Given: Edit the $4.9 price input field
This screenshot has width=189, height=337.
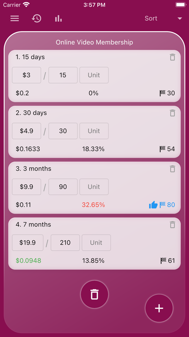Looking at the screenshot, I should coord(26,131).
